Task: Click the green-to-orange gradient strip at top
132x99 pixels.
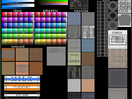Action: [53, 2]
